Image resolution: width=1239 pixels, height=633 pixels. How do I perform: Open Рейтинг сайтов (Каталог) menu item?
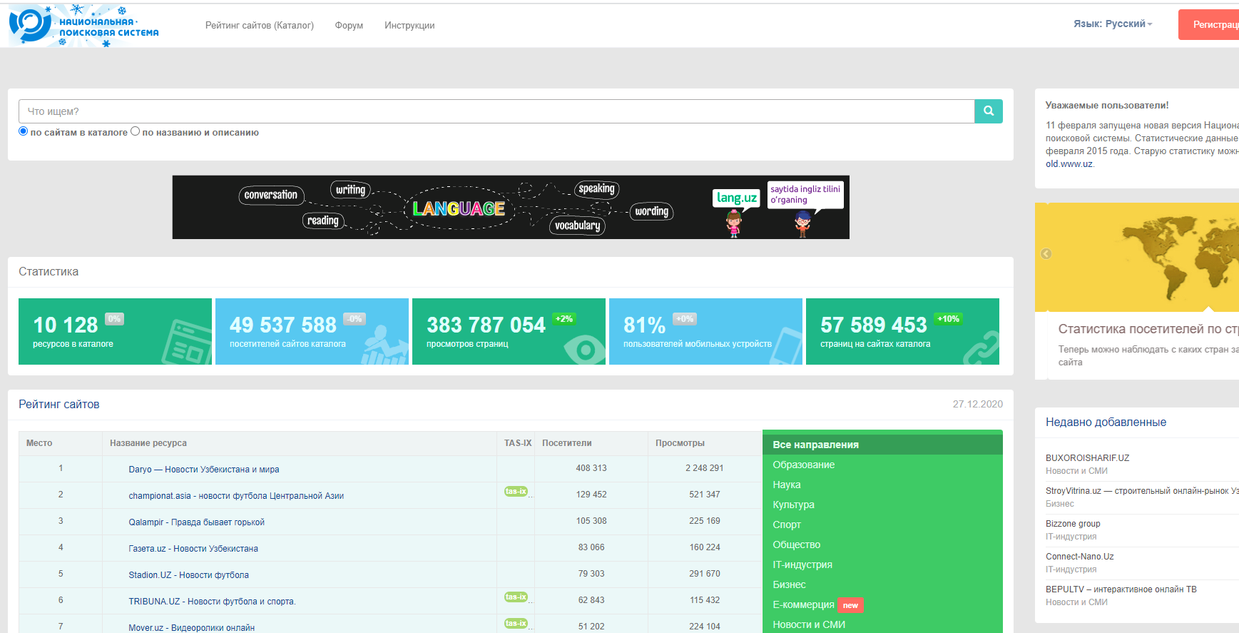click(260, 26)
